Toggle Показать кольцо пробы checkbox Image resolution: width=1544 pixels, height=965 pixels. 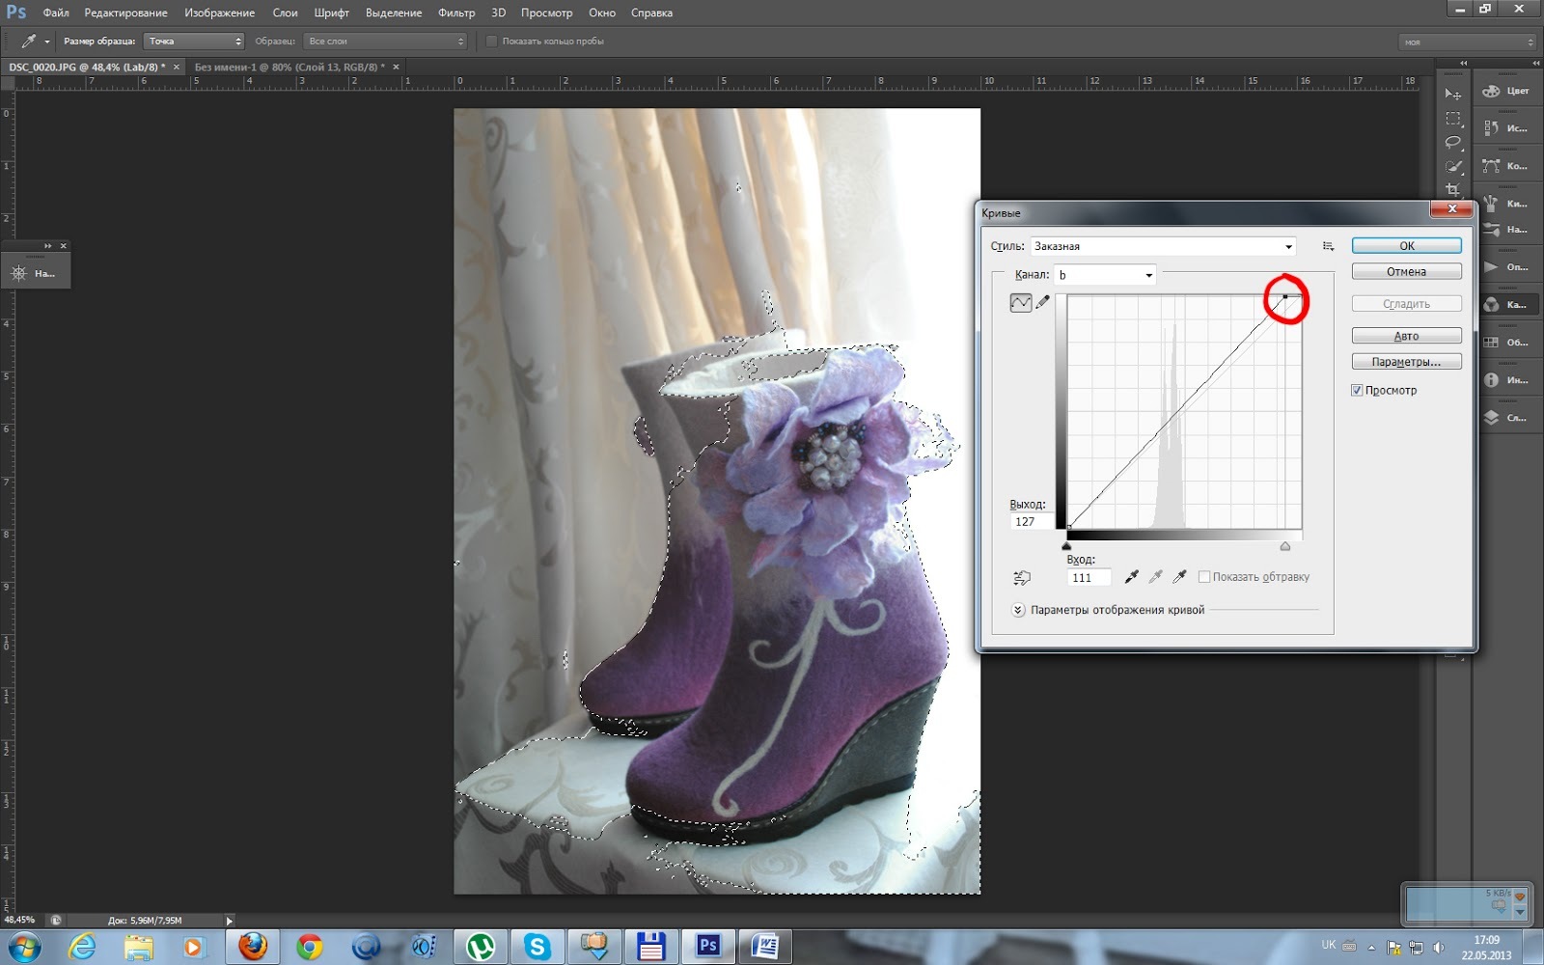[491, 41]
